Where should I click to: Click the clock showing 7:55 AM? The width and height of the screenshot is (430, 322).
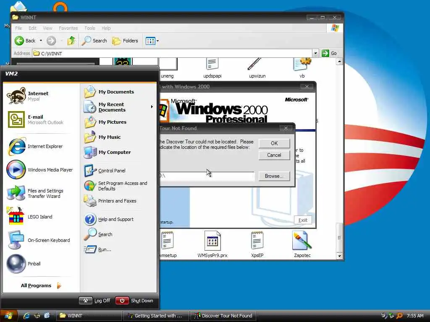click(x=415, y=316)
